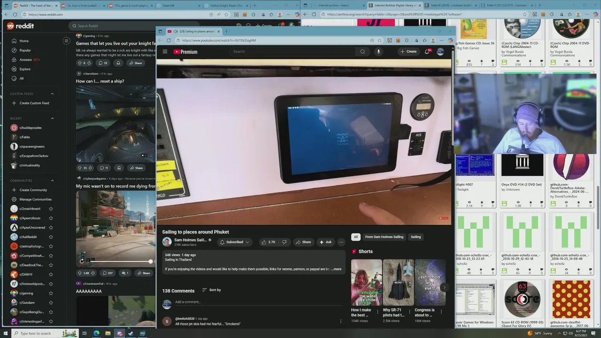The height and width of the screenshot is (338, 601).
Task: Open options for 'How I make' Short
Action: pyautogui.click(x=378, y=312)
